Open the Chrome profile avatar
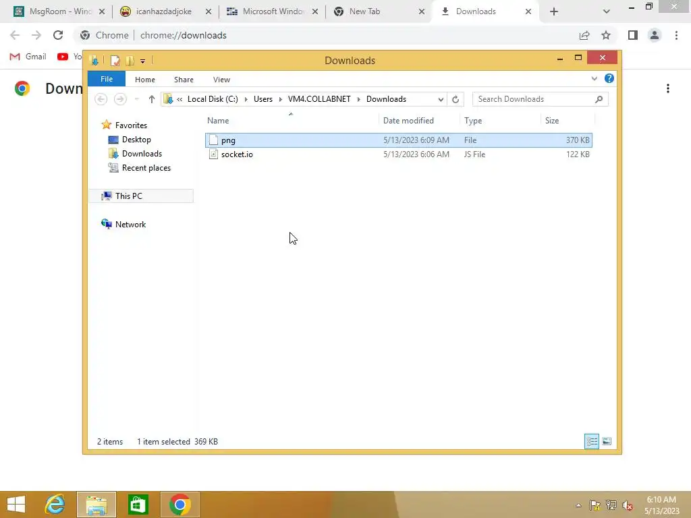The width and height of the screenshot is (691, 518). [x=655, y=35]
